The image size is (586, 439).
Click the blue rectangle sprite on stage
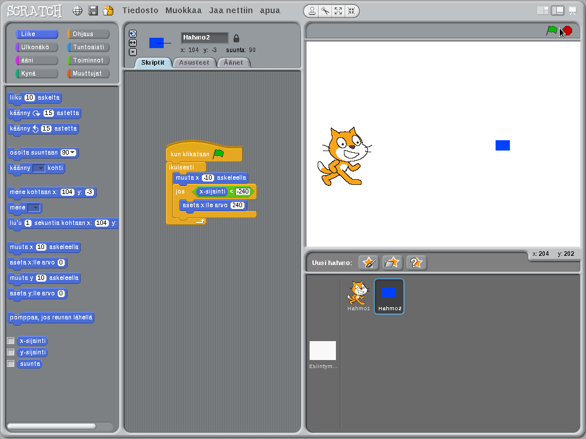click(x=502, y=145)
